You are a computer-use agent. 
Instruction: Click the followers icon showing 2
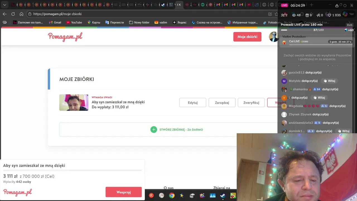[x=283, y=15]
